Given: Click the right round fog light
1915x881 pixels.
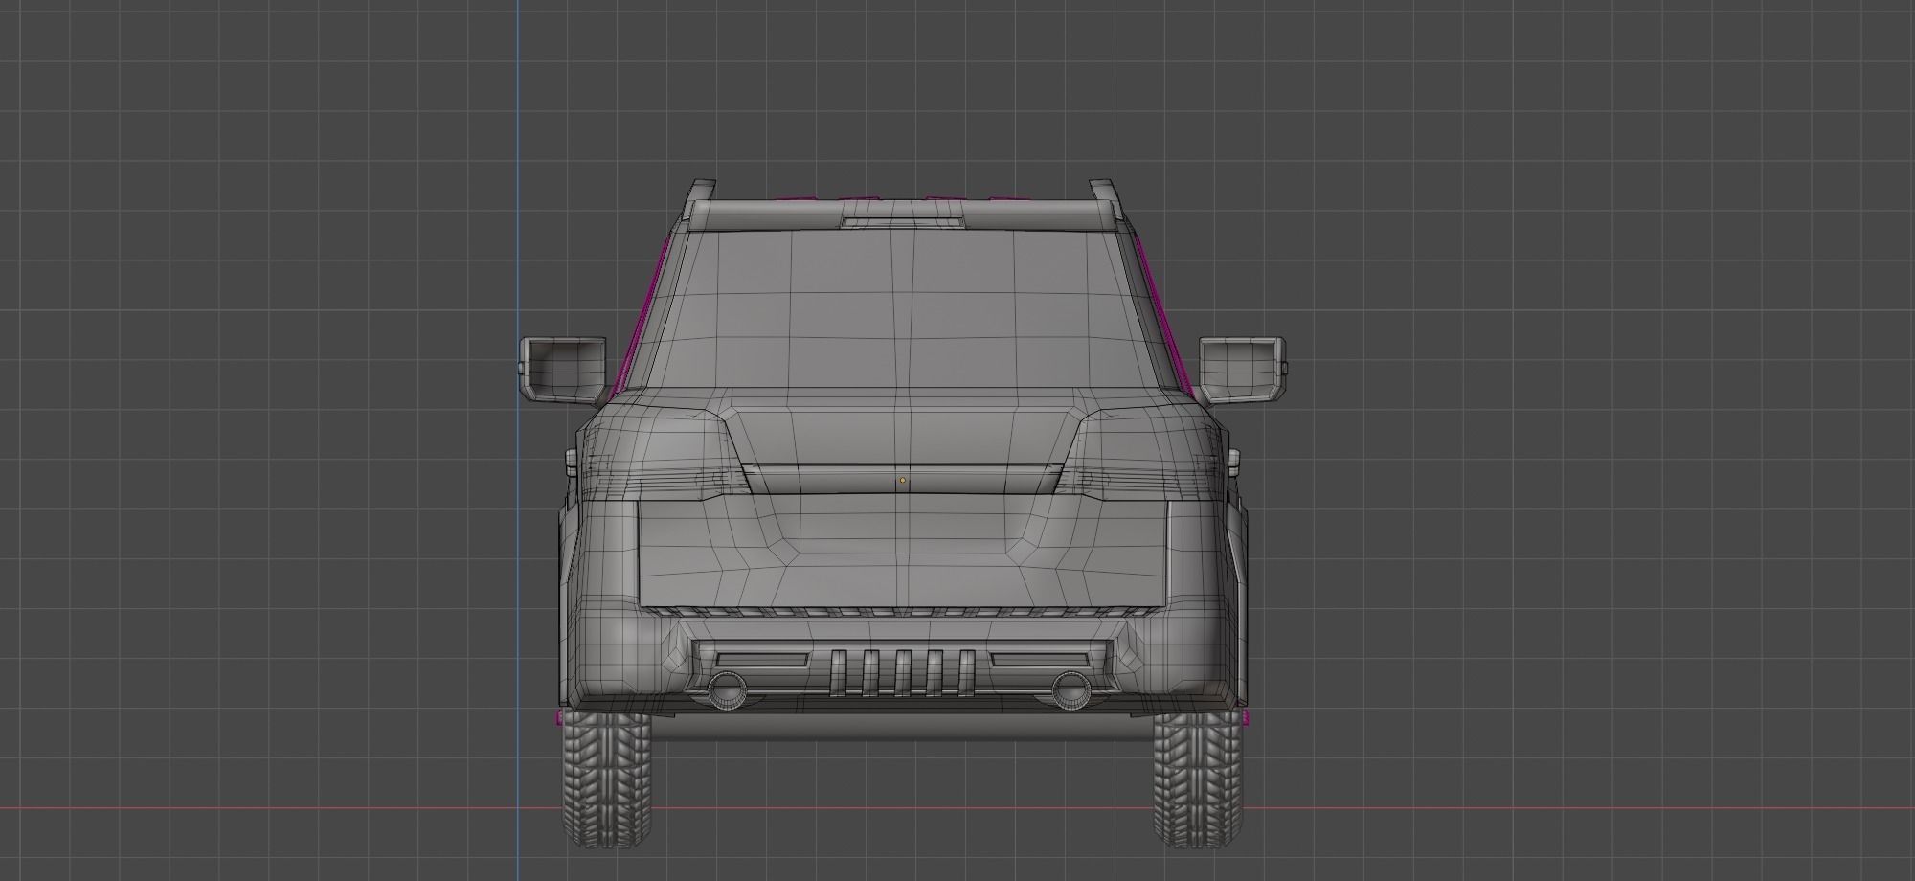Looking at the screenshot, I should pos(1070,689).
